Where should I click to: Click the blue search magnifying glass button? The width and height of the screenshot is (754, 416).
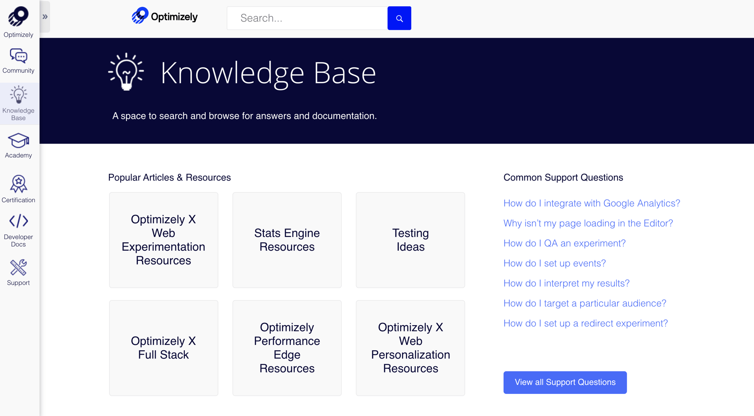click(399, 18)
